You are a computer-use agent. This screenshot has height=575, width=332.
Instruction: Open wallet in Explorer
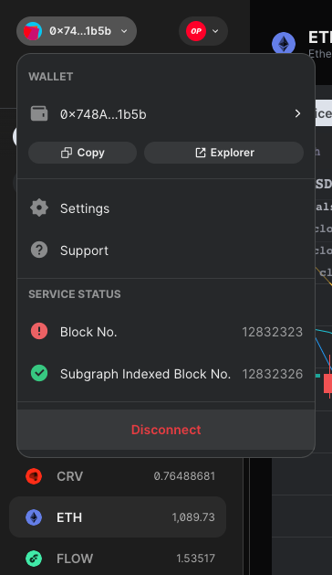click(223, 153)
